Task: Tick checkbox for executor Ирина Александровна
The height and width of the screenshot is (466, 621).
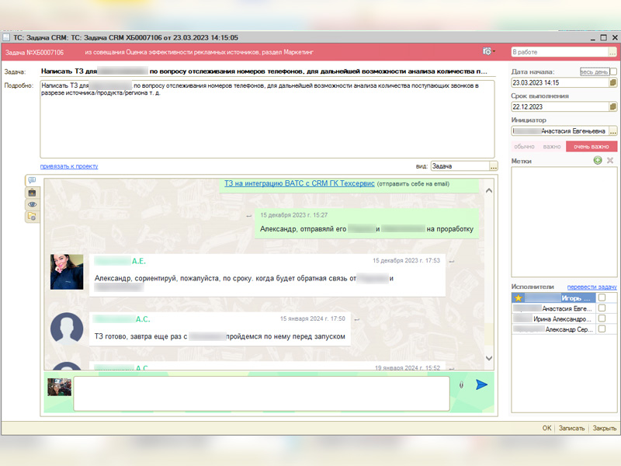Action: [602, 319]
